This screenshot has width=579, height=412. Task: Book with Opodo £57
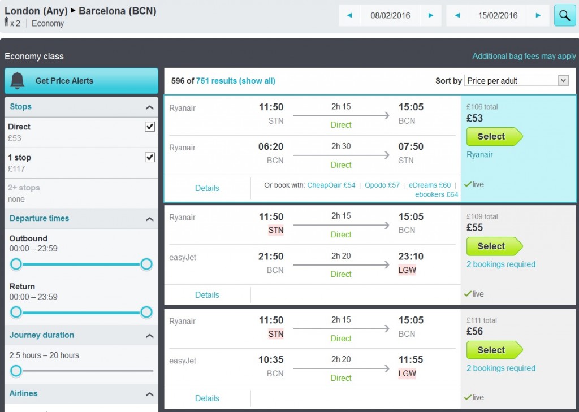[x=382, y=185]
